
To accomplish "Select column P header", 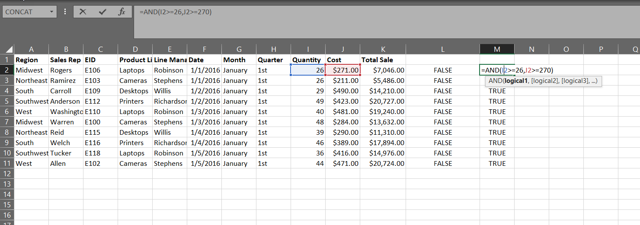I will click(x=601, y=49).
